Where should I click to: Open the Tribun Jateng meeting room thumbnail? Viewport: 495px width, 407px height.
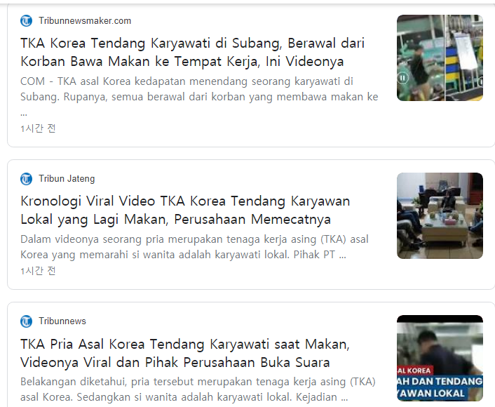(440, 215)
